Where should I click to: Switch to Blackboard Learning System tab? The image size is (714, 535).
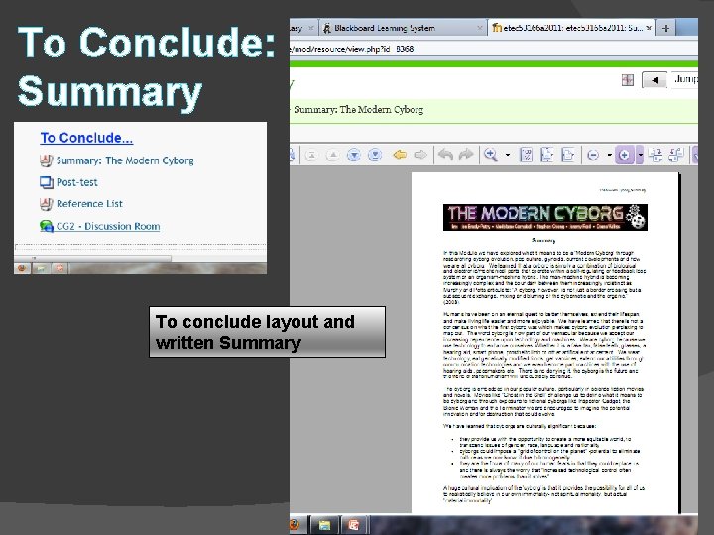tap(402, 28)
